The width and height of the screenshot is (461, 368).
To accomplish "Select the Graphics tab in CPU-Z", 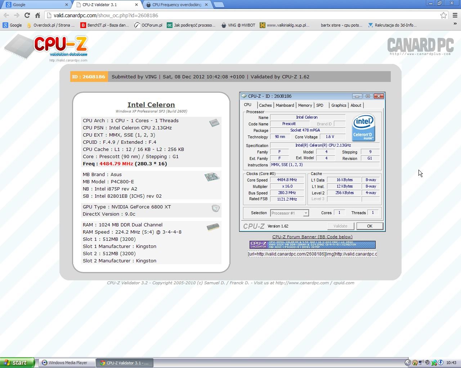I will pyautogui.click(x=339, y=105).
